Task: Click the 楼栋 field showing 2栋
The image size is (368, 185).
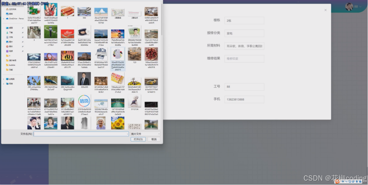Action: click(x=244, y=21)
